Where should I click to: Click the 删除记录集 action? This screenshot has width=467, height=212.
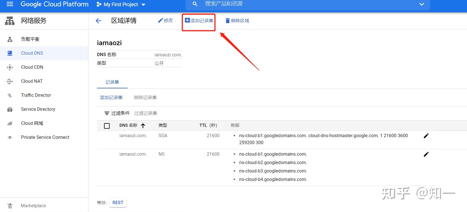point(145,98)
